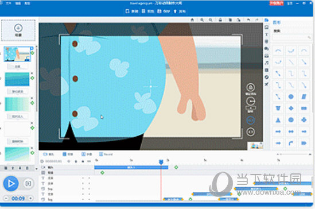Select the triangle shape in the shapes panel
315x209 pixels.
coord(278,120)
